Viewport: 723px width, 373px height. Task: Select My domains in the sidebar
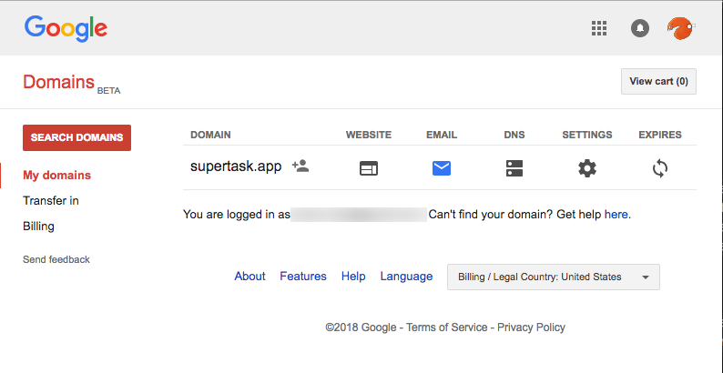(x=57, y=176)
